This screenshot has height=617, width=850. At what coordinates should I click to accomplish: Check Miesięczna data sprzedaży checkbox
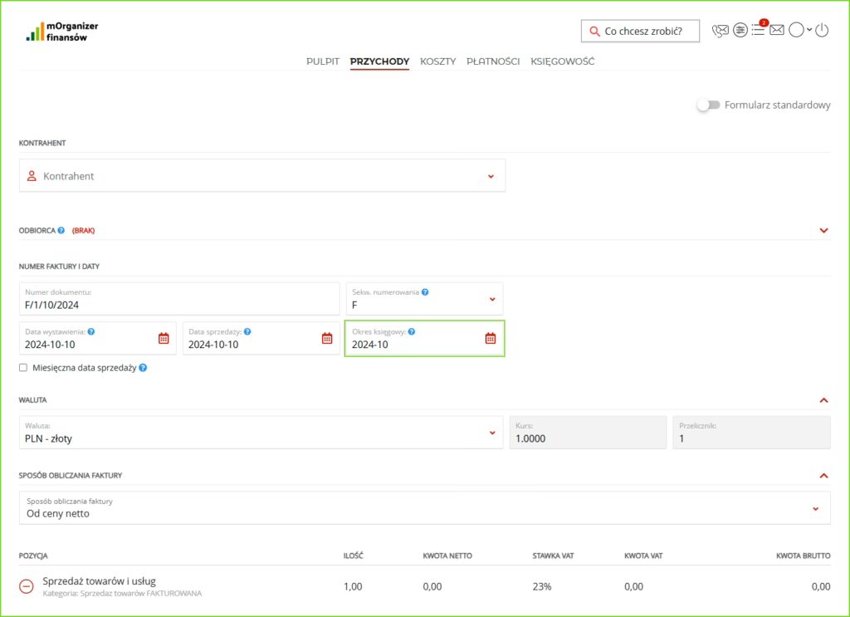click(23, 367)
